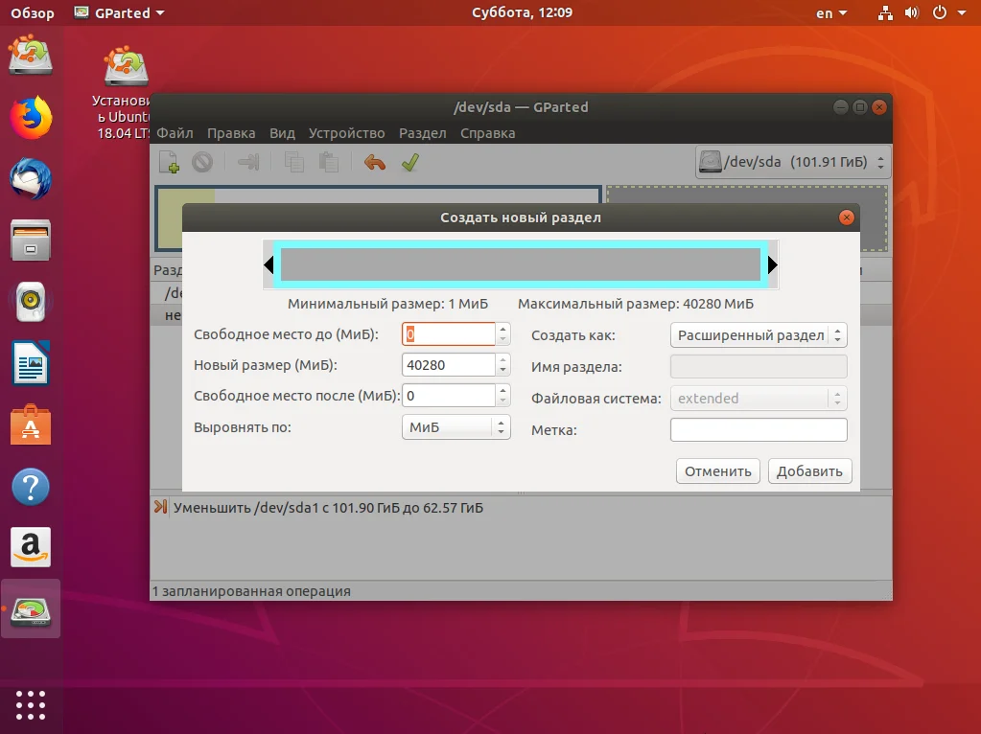Focus the Свободное место до field
981x734 pixels.
click(x=449, y=333)
